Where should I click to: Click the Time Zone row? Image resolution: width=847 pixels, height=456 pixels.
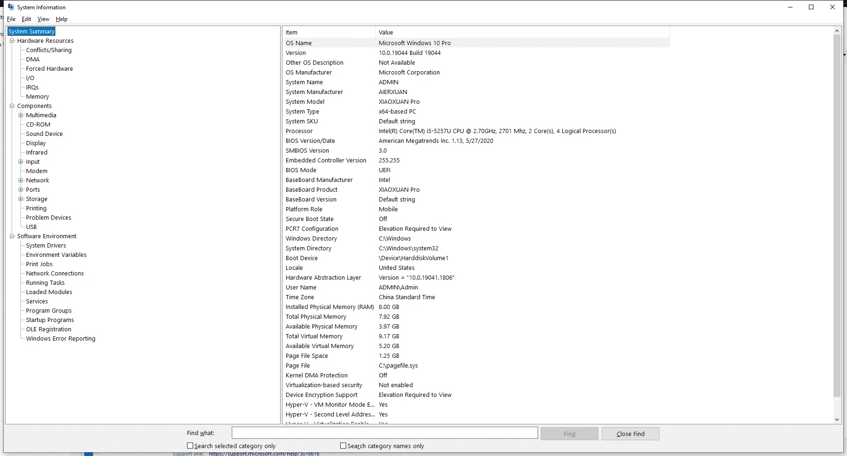[477, 297]
